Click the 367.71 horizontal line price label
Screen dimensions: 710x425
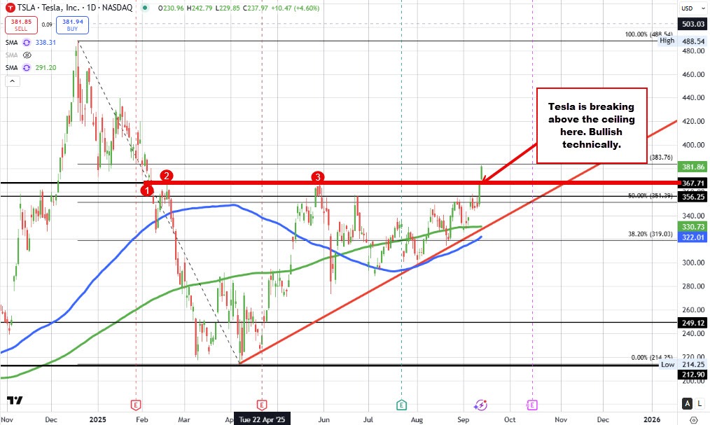coord(692,183)
